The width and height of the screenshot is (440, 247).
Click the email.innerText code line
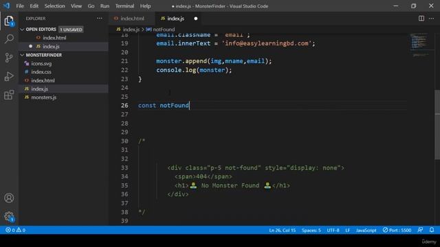pyautogui.click(x=236, y=43)
